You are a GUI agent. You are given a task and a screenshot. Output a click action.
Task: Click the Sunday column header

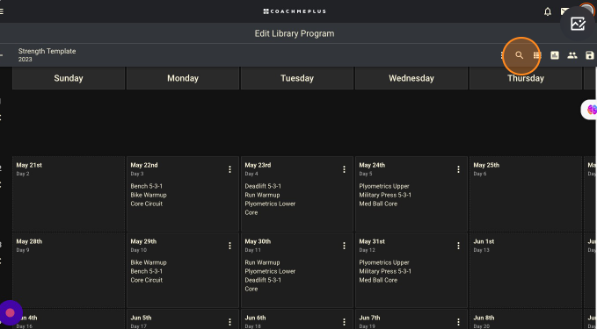[x=69, y=78]
